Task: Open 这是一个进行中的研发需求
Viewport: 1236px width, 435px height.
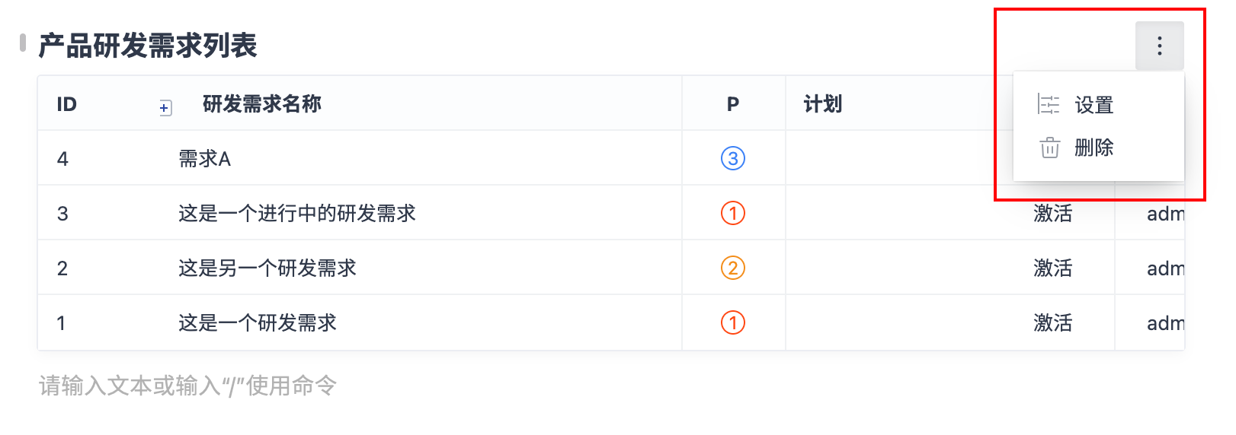Action: pos(297,213)
